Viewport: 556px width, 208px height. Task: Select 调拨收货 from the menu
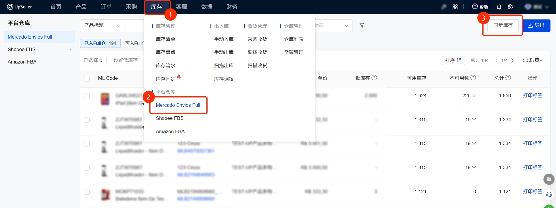(257, 52)
